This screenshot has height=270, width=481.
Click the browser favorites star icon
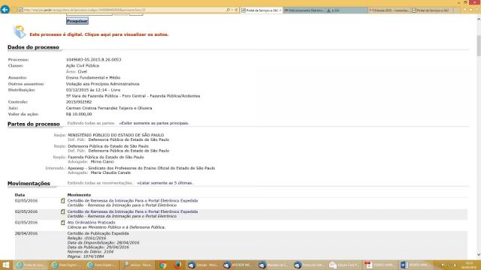tap(471, 10)
